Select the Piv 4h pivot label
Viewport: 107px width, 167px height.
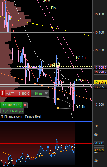[x=81, y=80]
